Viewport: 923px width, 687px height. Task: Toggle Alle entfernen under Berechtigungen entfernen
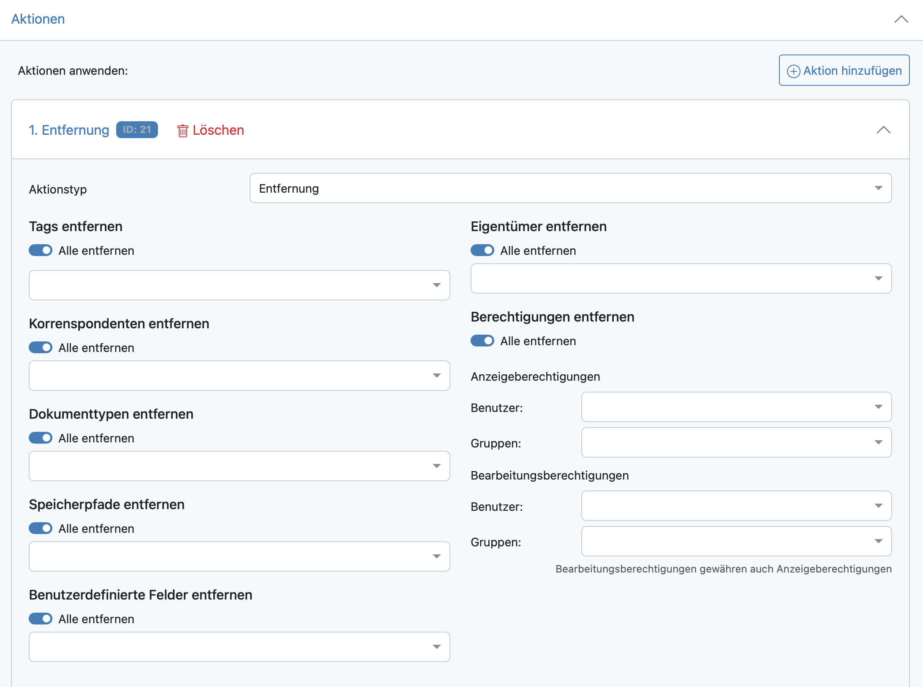pyautogui.click(x=482, y=341)
